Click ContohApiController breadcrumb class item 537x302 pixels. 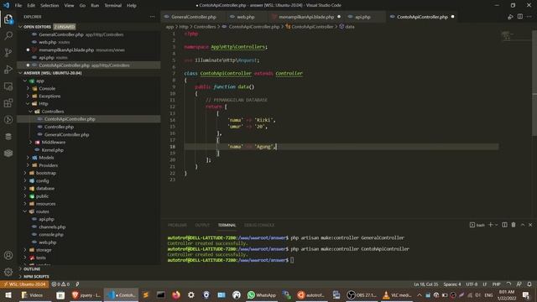(x=312, y=26)
